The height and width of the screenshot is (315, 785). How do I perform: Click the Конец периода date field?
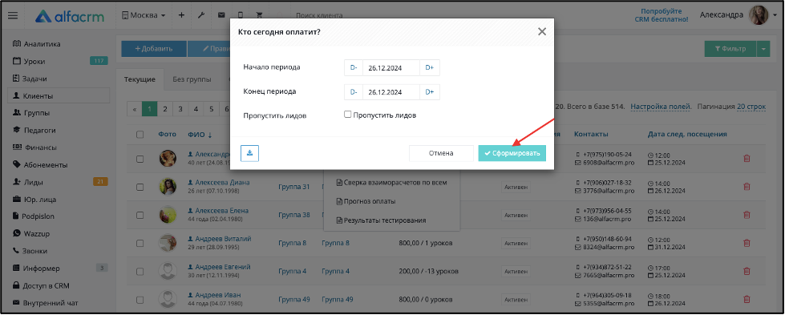[391, 92]
